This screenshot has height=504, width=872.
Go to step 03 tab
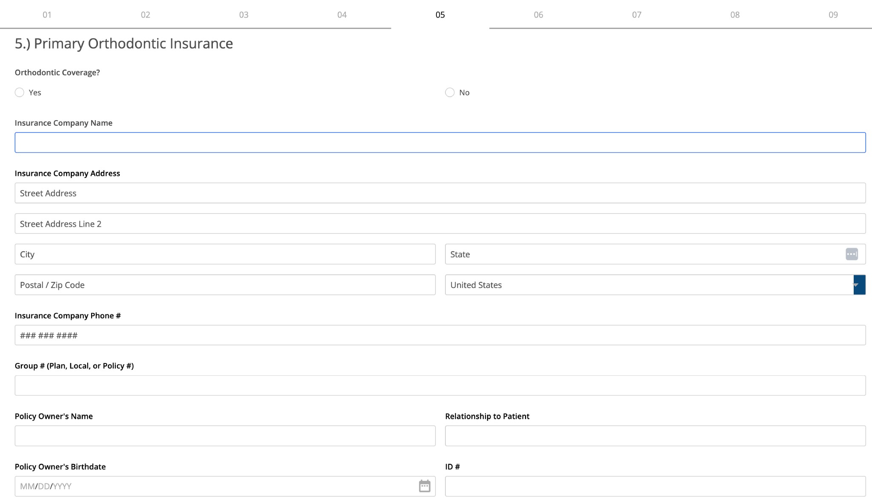[x=244, y=15]
